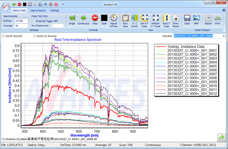
Task: Open the quick access toolbar dropdown arrow
Action: (x=63, y=4)
